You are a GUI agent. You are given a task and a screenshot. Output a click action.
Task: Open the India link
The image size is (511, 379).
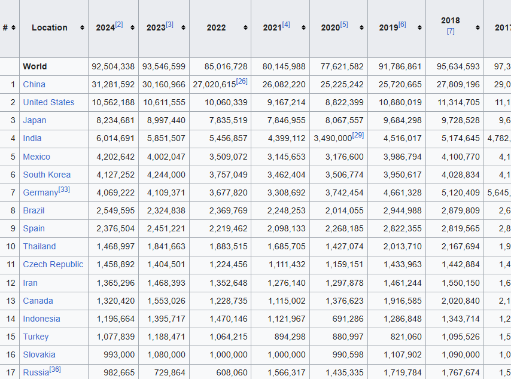(32, 138)
